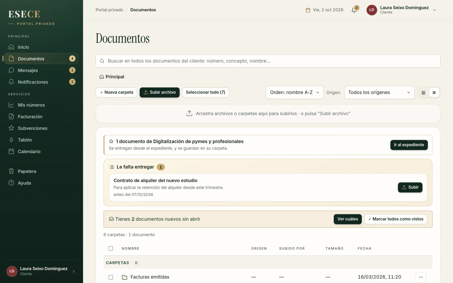Open Mis números in sidebar
The height and width of the screenshot is (283, 453).
[x=41, y=105]
